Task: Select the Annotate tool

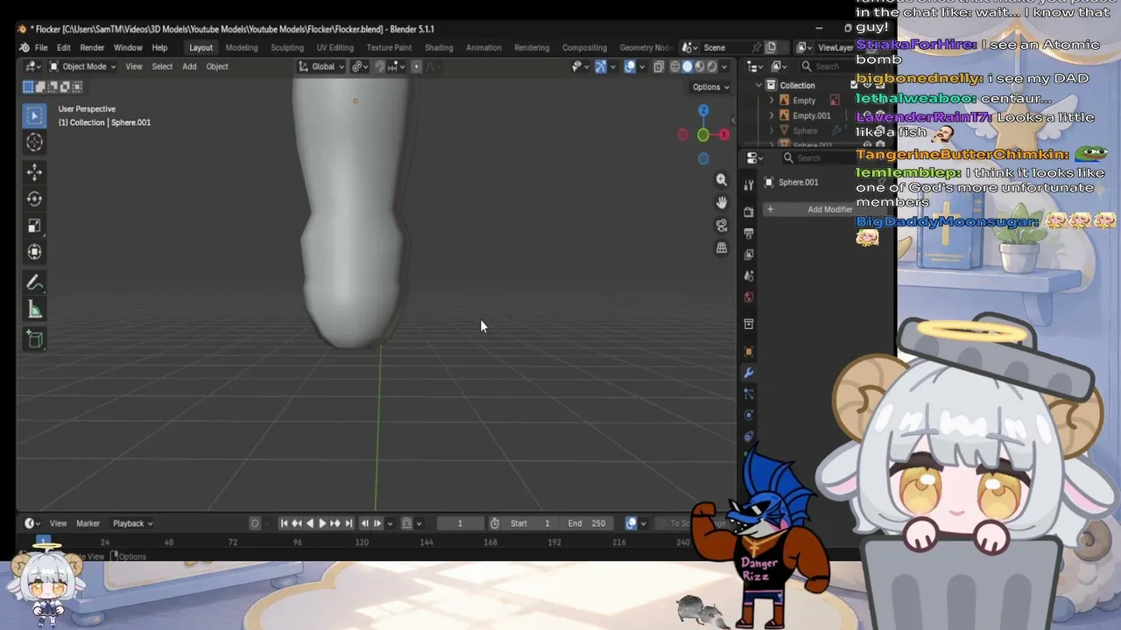Action: [x=34, y=283]
